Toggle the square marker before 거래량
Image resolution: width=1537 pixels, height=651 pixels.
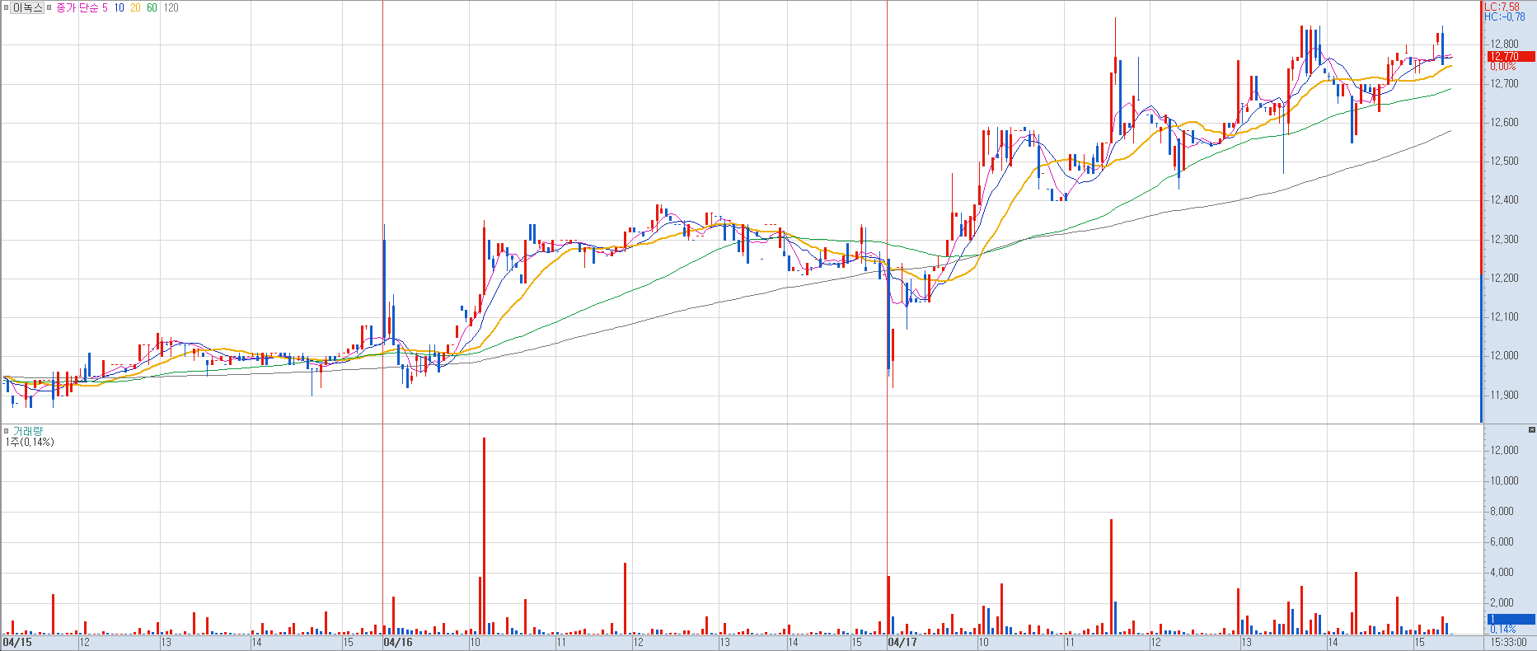point(6,431)
